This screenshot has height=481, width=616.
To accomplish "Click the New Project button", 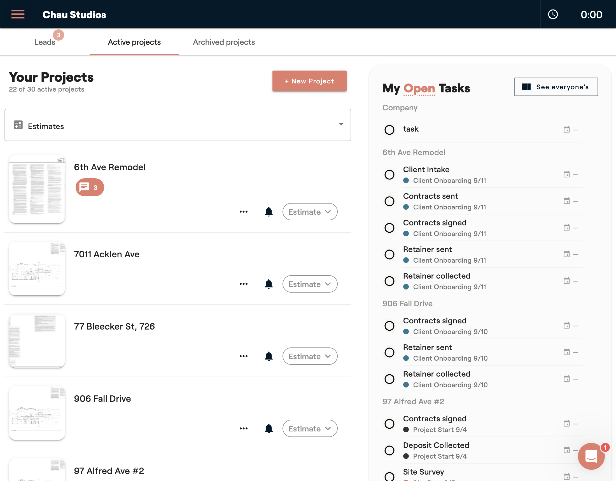I will 309,81.
